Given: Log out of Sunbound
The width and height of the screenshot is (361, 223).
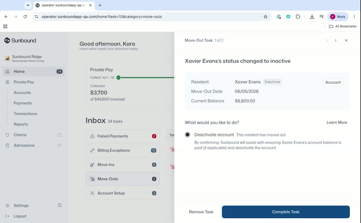Looking at the screenshot, I should [20, 216].
